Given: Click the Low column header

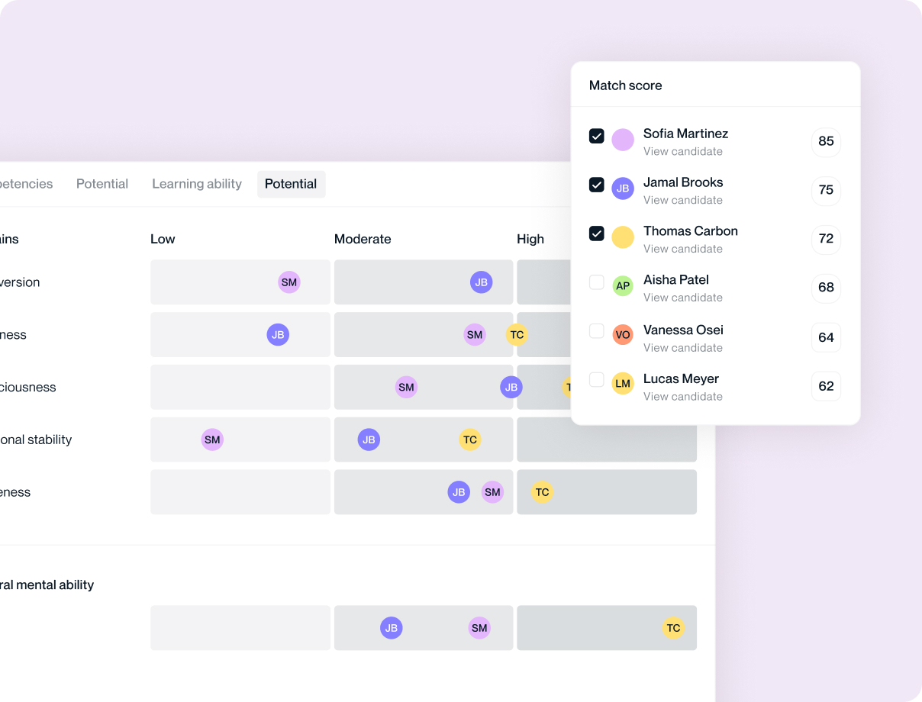Looking at the screenshot, I should tap(163, 239).
